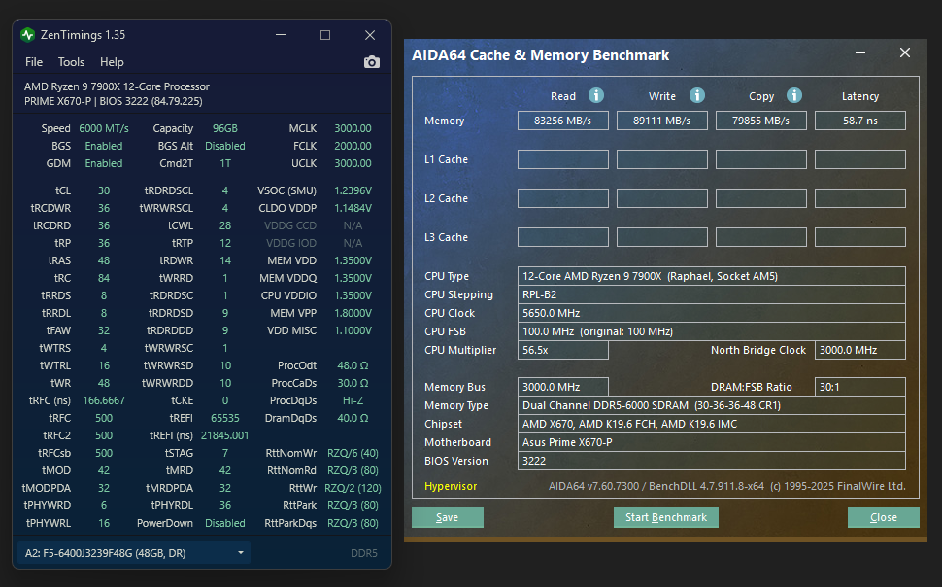Maximize the ZenTimings window
The width and height of the screenshot is (942, 587).
pyautogui.click(x=325, y=35)
